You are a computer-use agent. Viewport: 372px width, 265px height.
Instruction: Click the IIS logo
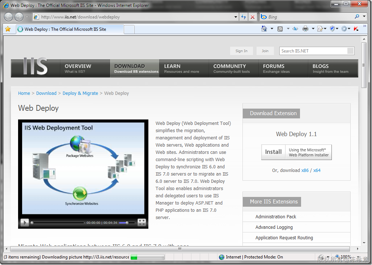click(35, 66)
